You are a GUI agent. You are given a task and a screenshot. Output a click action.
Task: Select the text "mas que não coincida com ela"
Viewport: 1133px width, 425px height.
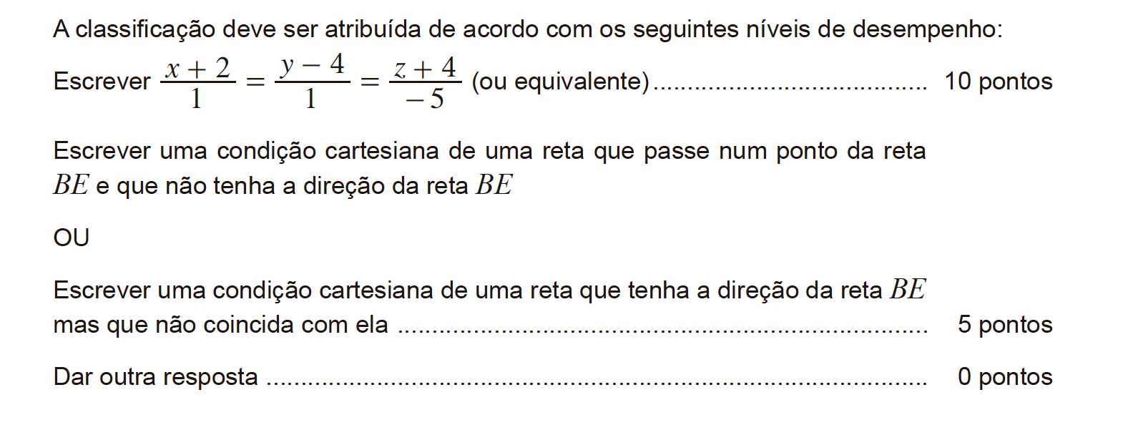click(220, 325)
